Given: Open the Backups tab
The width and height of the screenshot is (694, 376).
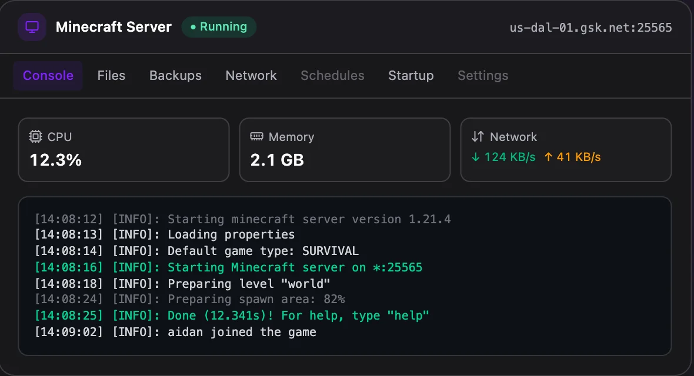Looking at the screenshot, I should [x=175, y=76].
